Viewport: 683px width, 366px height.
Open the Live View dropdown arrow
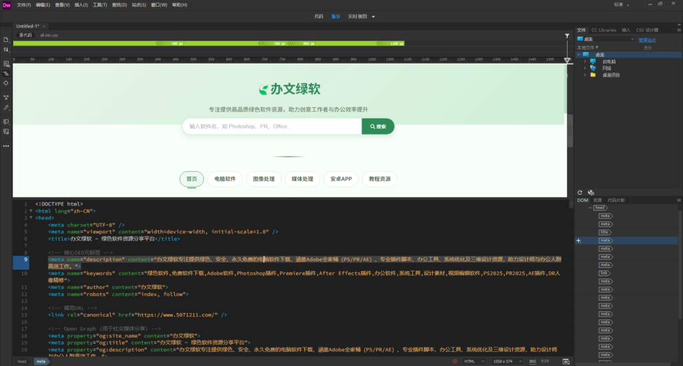(x=374, y=17)
